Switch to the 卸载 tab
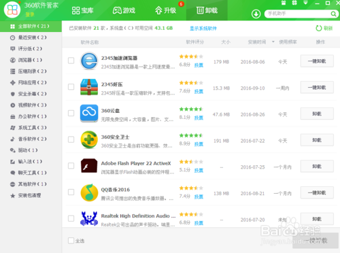The height and width of the screenshot is (253, 340). [207, 10]
